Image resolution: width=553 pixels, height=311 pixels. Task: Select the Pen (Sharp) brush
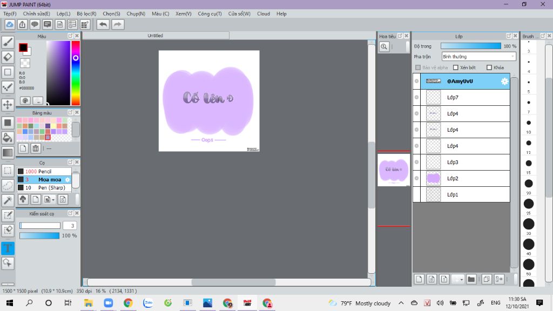[x=44, y=187]
